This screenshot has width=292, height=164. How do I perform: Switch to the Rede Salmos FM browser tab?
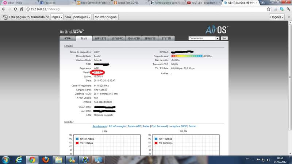pos(93,3)
